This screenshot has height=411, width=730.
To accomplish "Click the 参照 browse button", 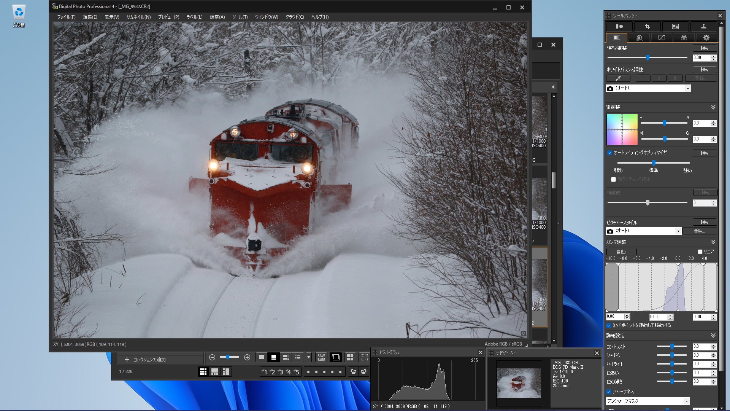I will [700, 231].
